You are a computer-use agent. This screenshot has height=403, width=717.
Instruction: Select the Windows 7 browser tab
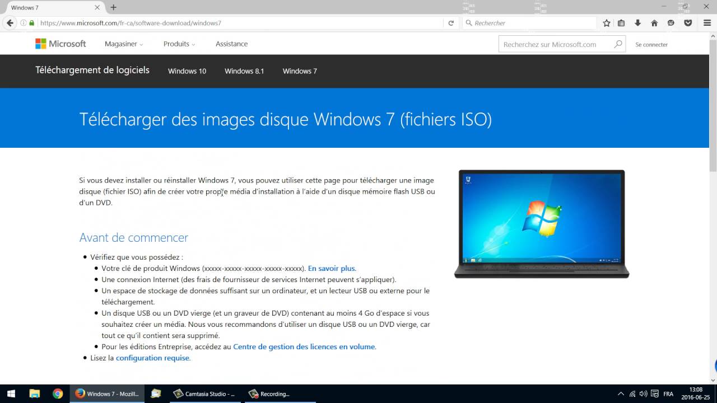pyautogui.click(x=54, y=7)
